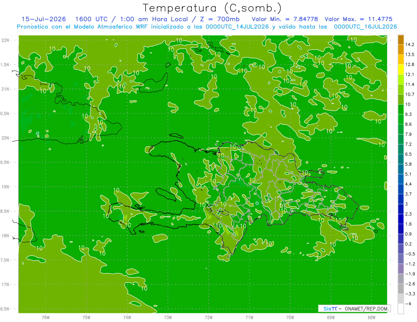This screenshot has width=417, height=322.
Task: Click the title "Temperatura (C,somb.)"
Action: coord(212,8)
